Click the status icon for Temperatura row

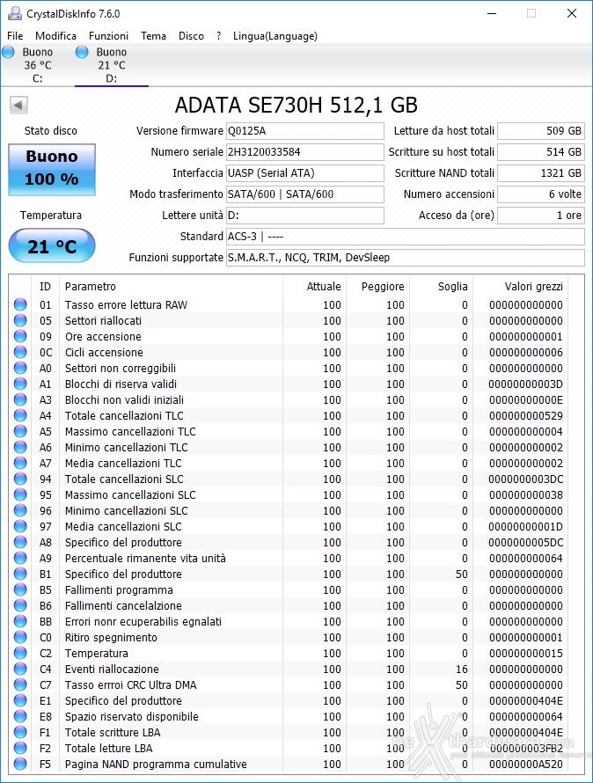coord(20,653)
